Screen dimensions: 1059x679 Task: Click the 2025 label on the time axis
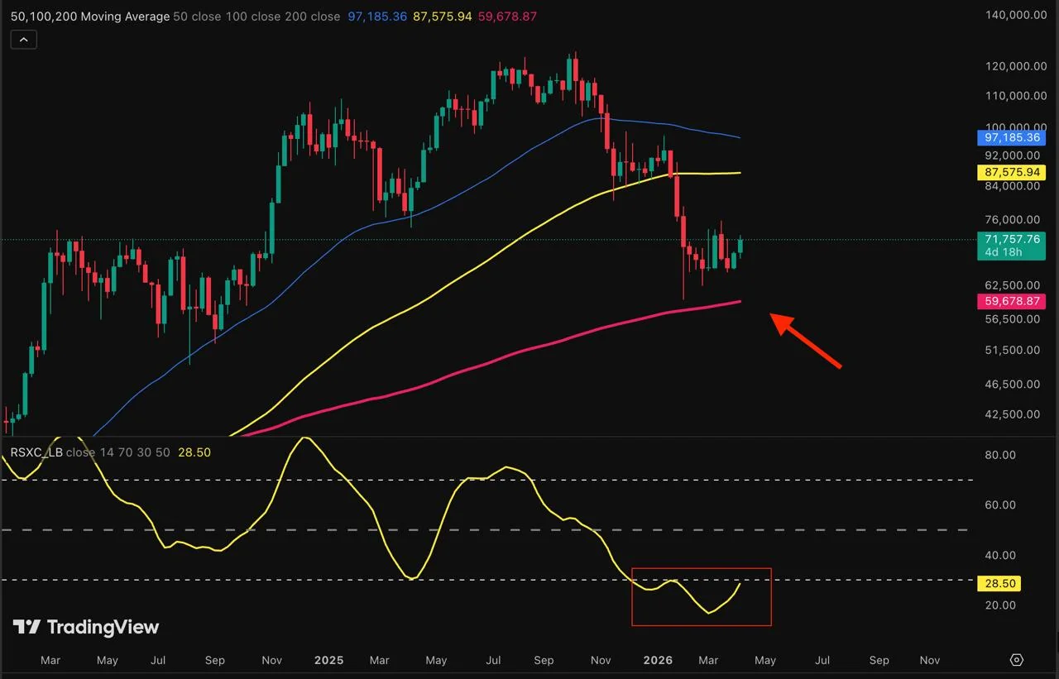[x=328, y=660]
